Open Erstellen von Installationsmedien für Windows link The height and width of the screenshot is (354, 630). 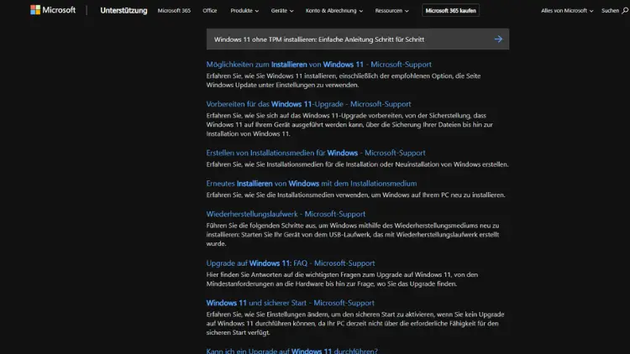pos(315,153)
